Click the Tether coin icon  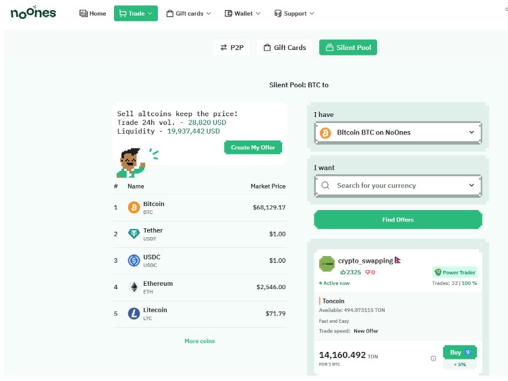tap(134, 234)
